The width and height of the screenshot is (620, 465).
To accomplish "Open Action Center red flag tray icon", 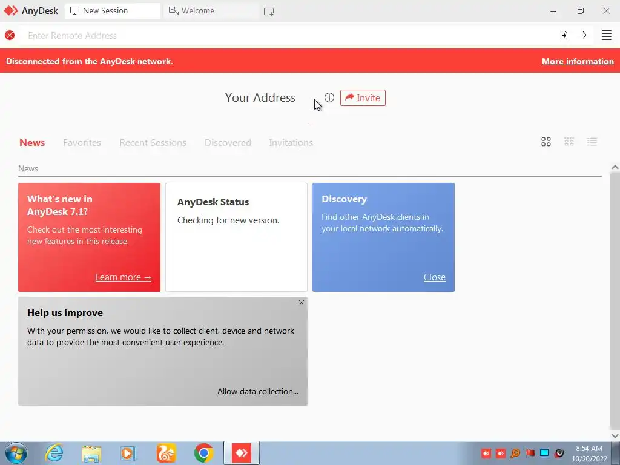I will (530, 453).
